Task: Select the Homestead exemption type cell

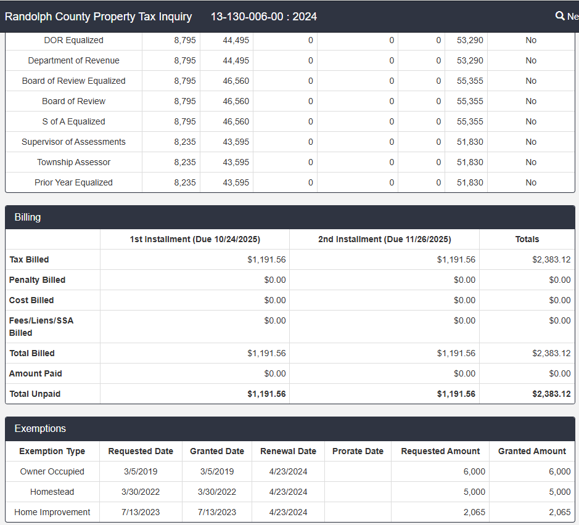Action: tap(52, 492)
